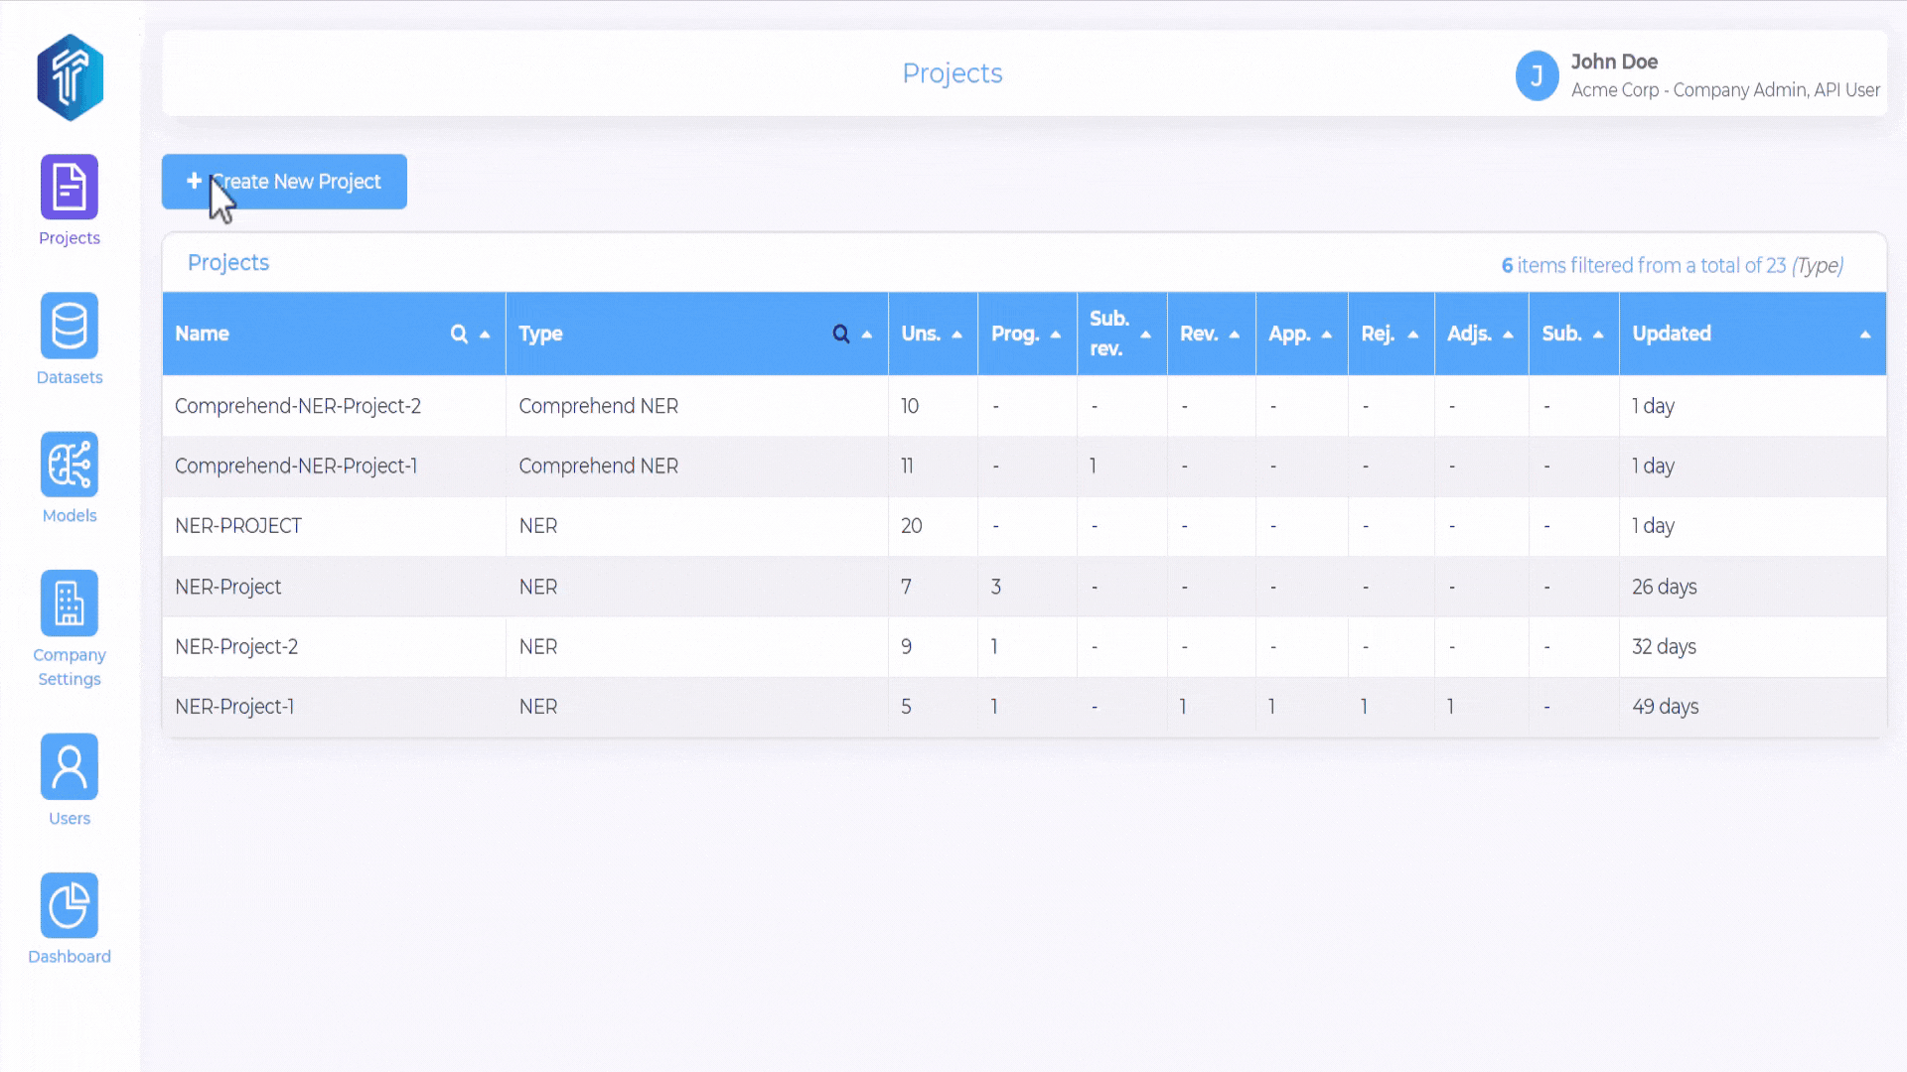Image resolution: width=1907 pixels, height=1072 pixels.
Task: Click 32 days updated cell
Action: coord(1664,647)
